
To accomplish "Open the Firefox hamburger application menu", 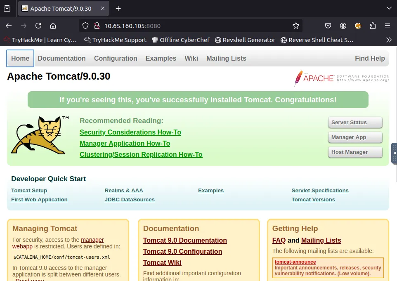I will coord(388,26).
